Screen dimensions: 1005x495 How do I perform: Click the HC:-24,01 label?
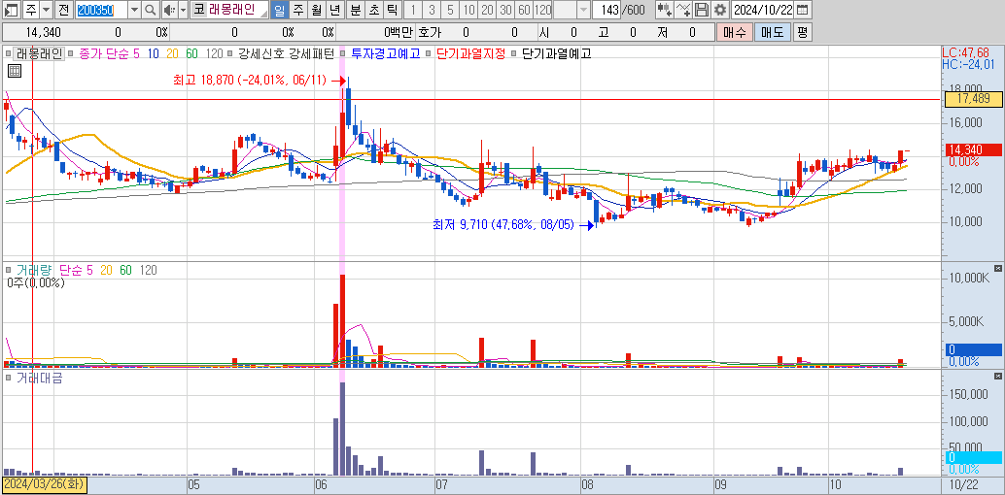coord(970,64)
